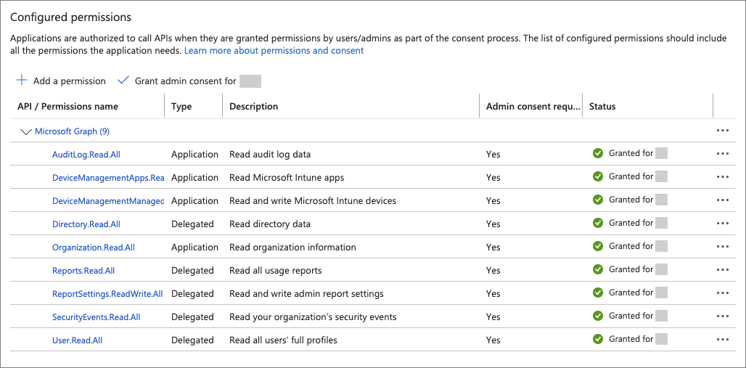Open ellipsis menu for AuditLog.Read.All row
The width and height of the screenshot is (746, 368).
[x=722, y=154]
